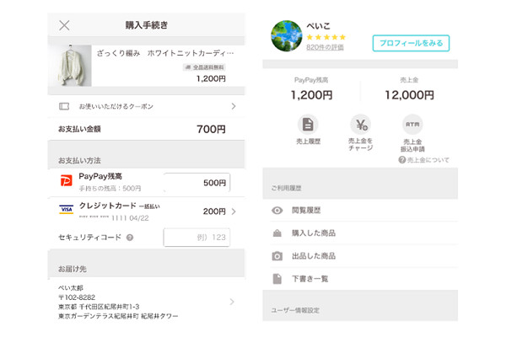
Task: Tap the 売上金をチャージ yen icon
Action: 360,125
